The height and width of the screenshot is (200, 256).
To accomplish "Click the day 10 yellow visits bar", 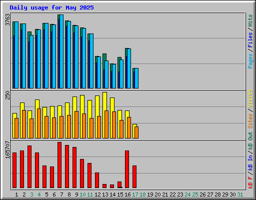I will pos(82,104).
